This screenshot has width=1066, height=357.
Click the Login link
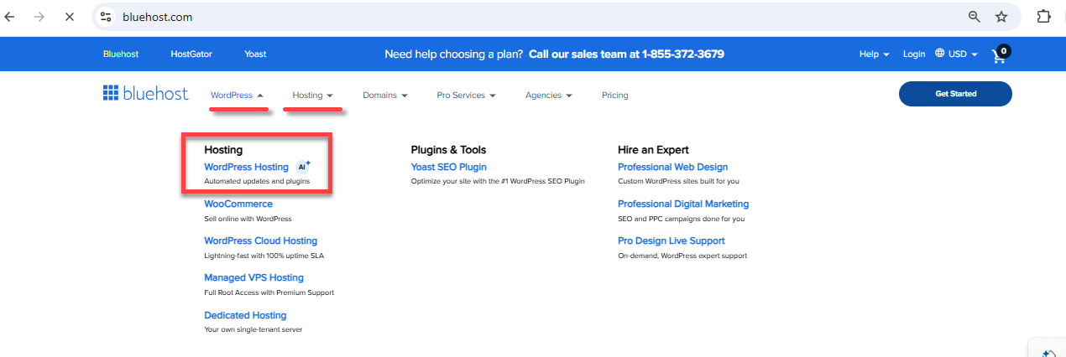tap(914, 54)
